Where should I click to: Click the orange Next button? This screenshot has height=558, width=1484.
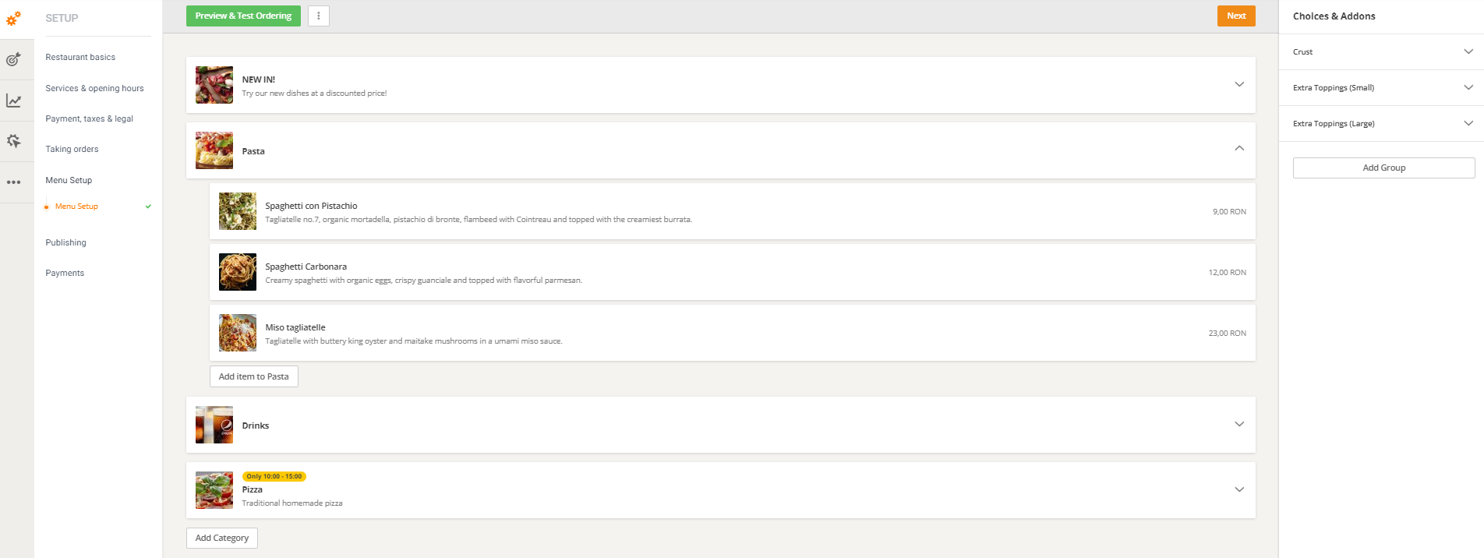point(1236,16)
